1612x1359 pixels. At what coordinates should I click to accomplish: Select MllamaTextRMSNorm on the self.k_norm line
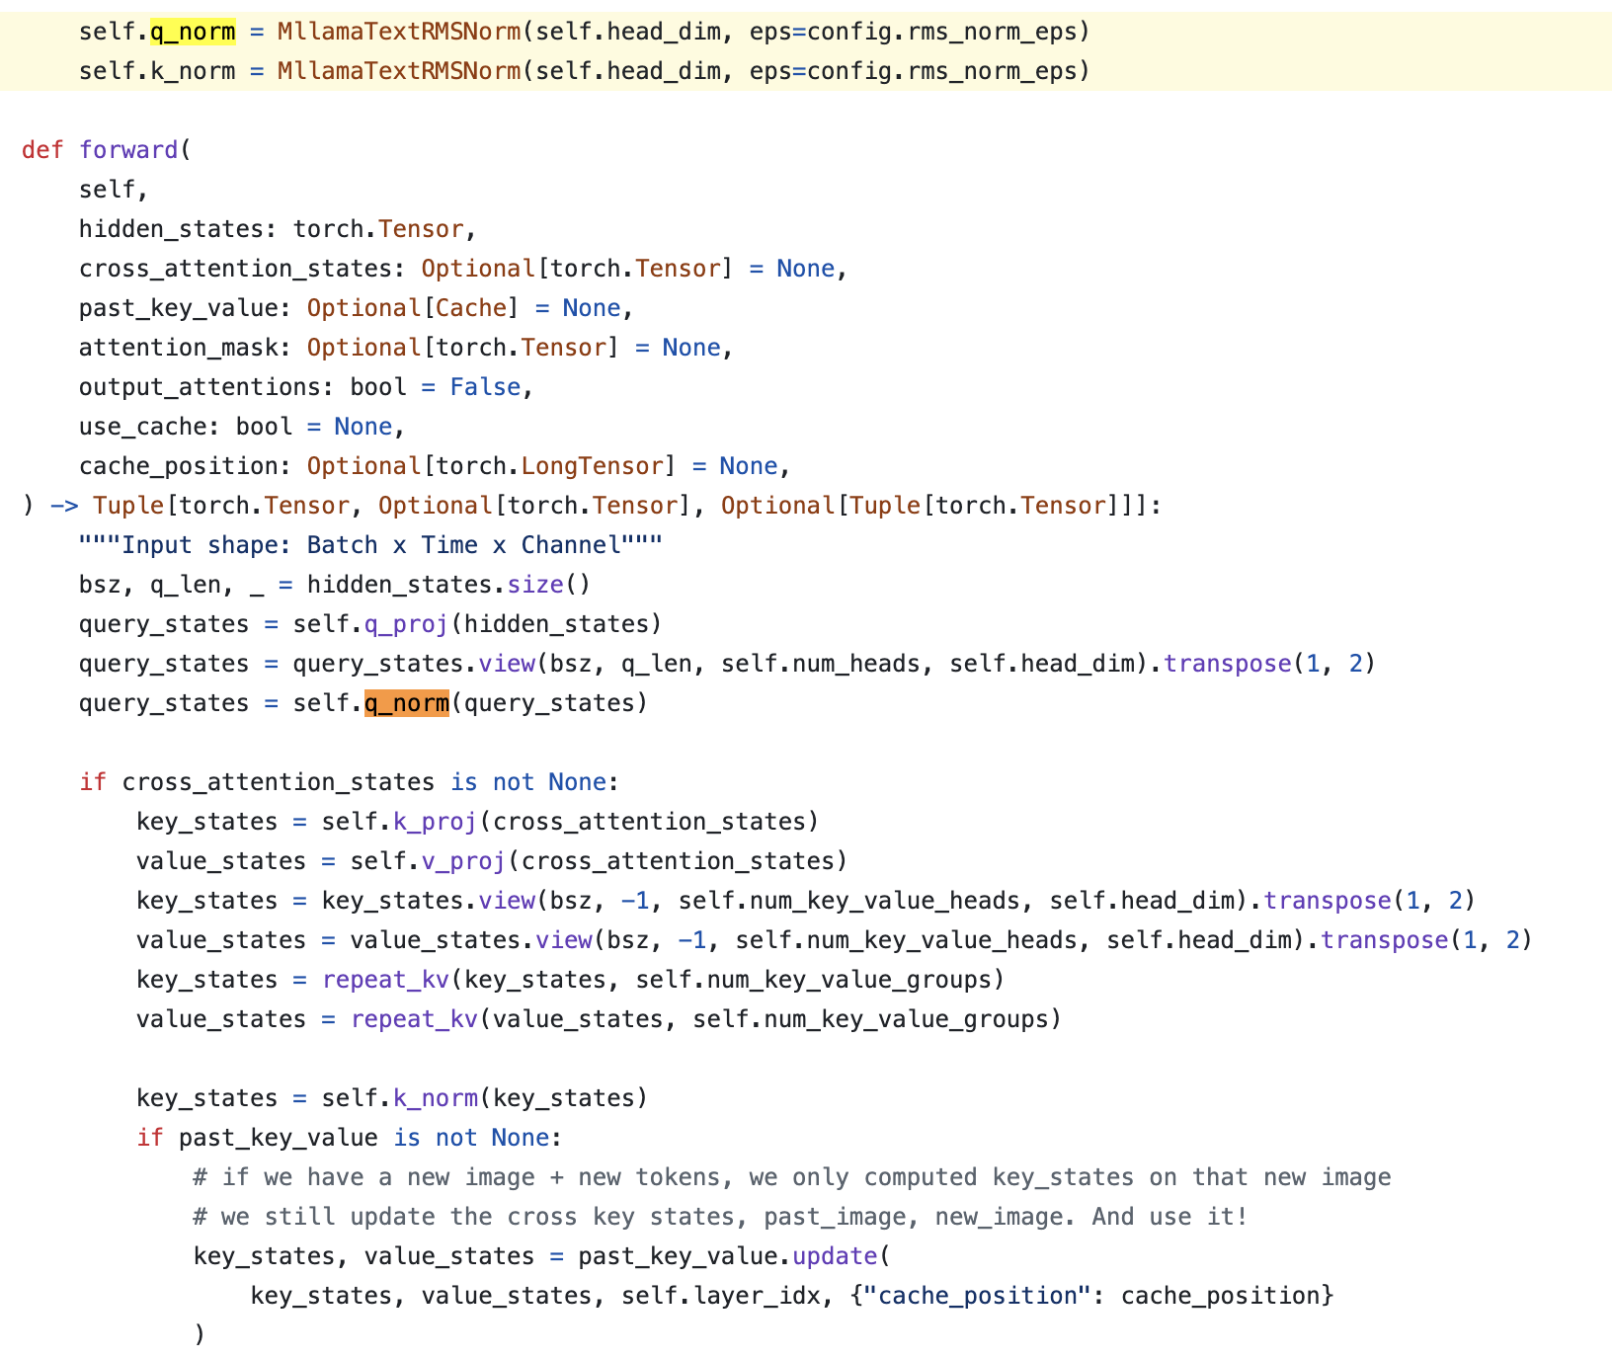[399, 71]
